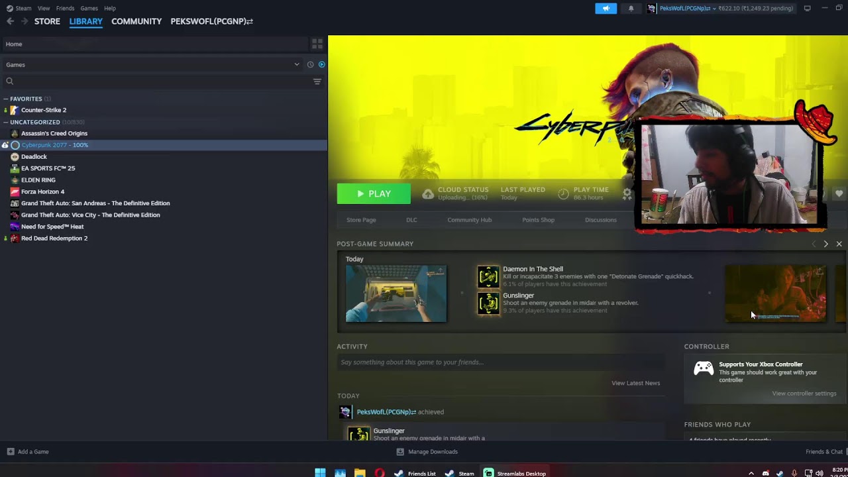Open the notifications bell
The height and width of the screenshot is (477, 848).
[631, 8]
